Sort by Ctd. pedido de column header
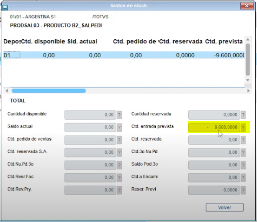Screen dimensions: 257x222 [x=134, y=41]
